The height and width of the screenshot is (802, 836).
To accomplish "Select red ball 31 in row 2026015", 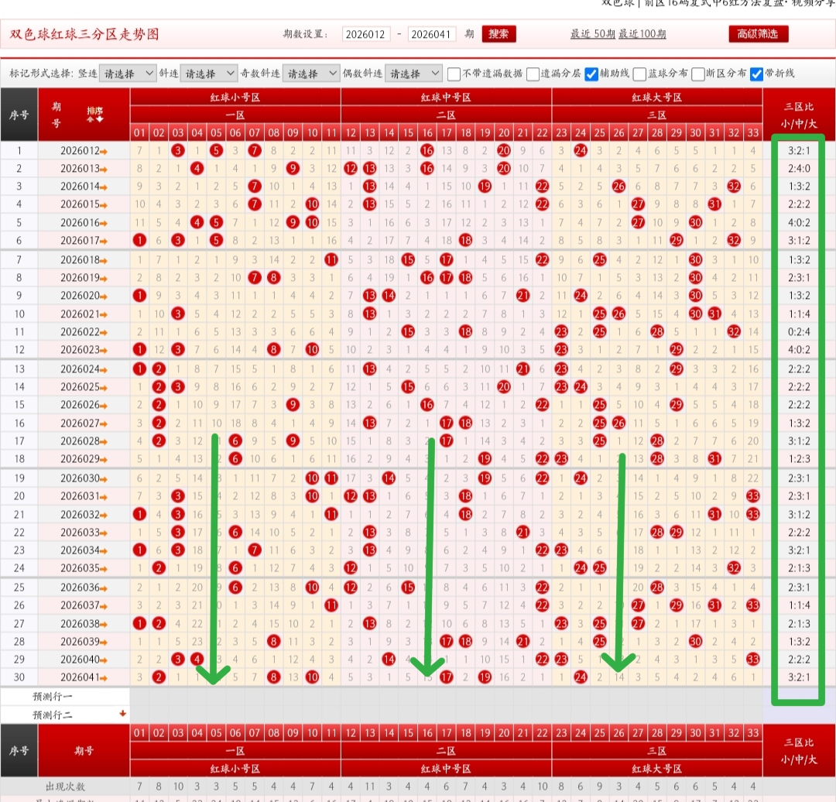I will click(x=714, y=204).
